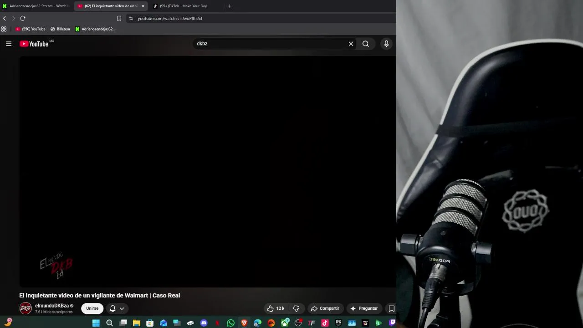Open the Adrianozendejas32 Kick bookmark
The height and width of the screenshot is (328, 583).
95,29
